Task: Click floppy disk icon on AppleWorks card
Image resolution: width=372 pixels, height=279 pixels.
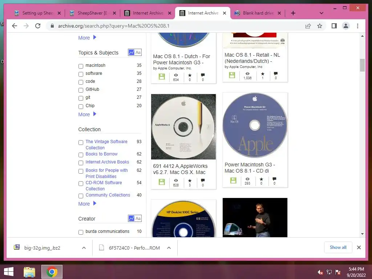Action: click(162, 182)
